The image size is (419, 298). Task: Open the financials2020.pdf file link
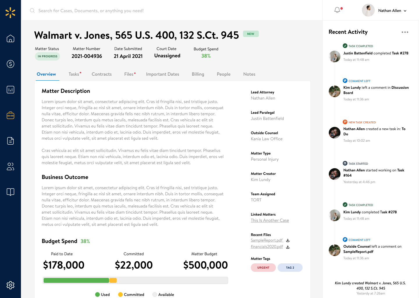(267, 247)
